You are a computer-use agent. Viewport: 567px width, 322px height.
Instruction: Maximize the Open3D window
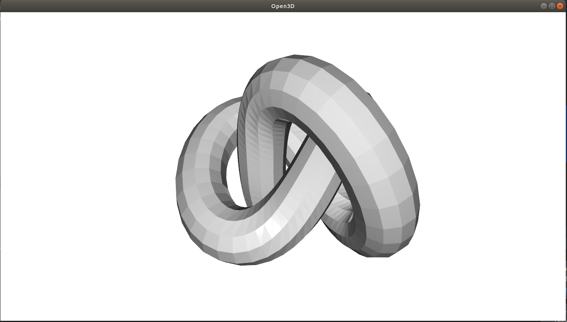[552, 6]
